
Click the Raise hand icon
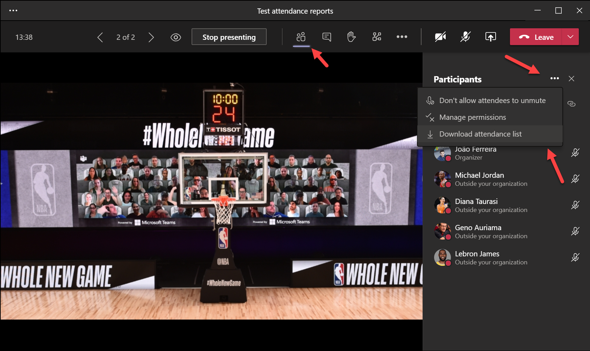tap(351, 37)
